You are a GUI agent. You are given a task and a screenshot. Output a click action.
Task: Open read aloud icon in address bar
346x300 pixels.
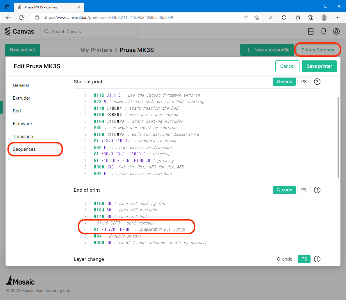point(246,17)
